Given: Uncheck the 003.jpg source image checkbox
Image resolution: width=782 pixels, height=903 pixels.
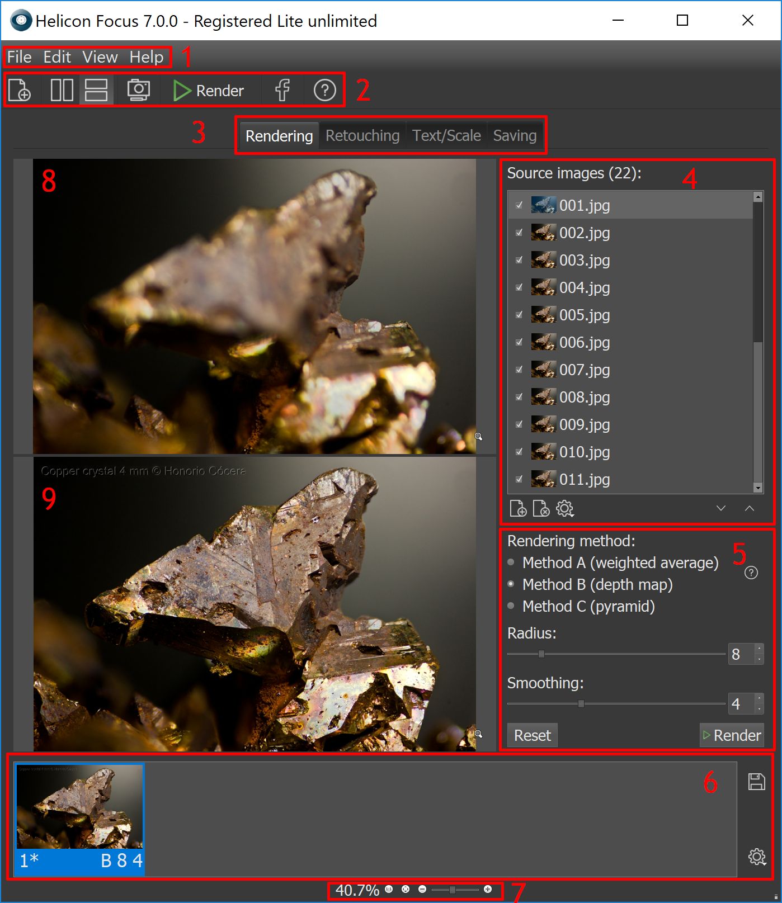Looking at the screenshot, I should (x=519, y=260).
